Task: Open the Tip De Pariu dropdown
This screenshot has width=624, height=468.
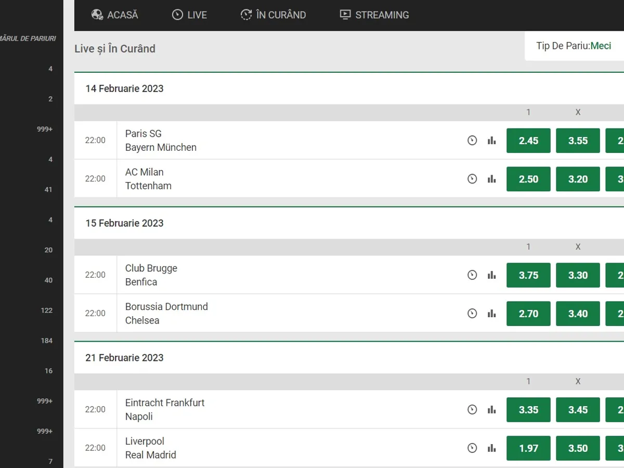Action: pyautogui.click(x=574, y=46)
